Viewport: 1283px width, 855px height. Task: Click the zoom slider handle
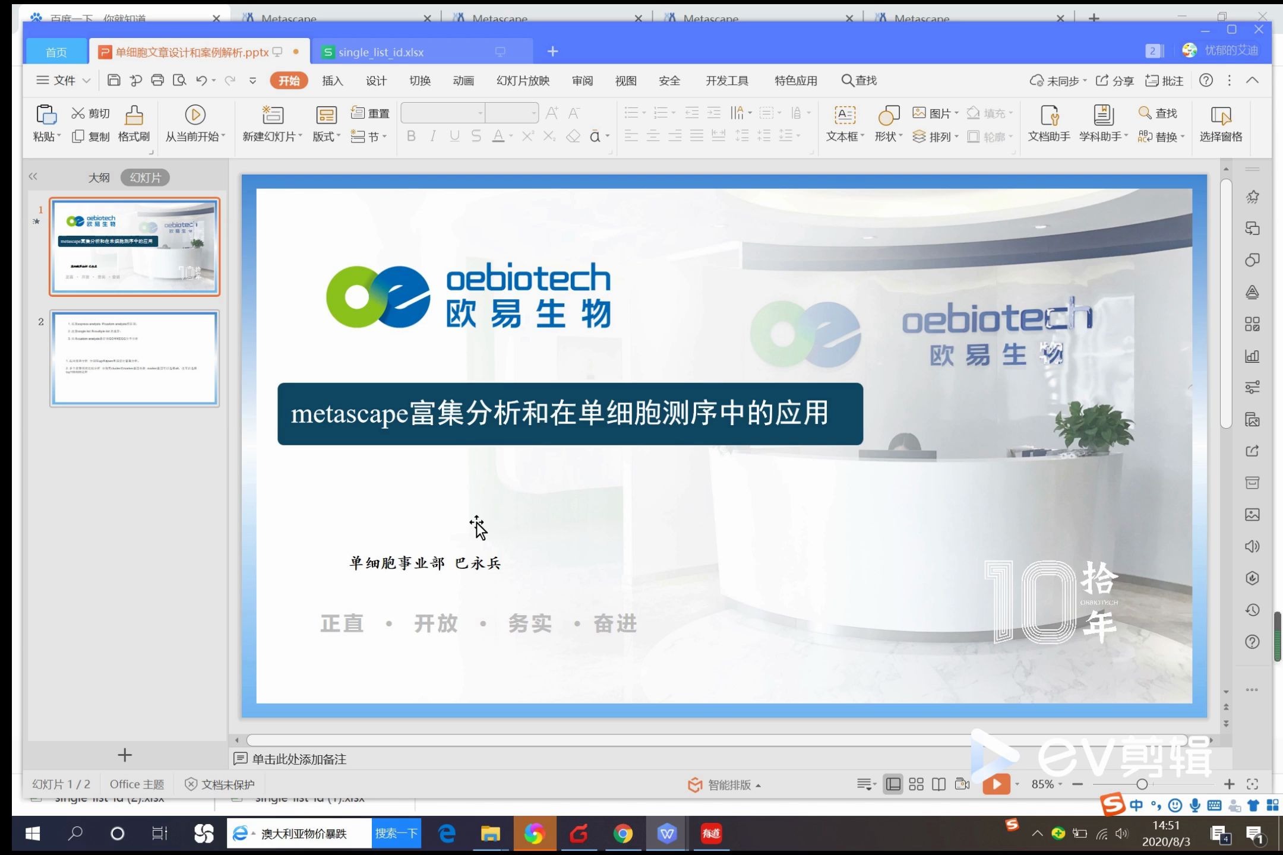1142,784
